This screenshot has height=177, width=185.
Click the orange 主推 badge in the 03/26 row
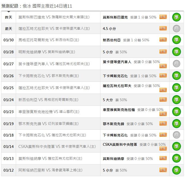163,76
